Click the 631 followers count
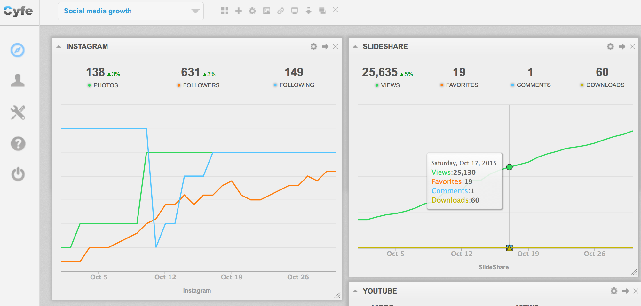The width and height of the screenshot is (641, 306). 190,72
